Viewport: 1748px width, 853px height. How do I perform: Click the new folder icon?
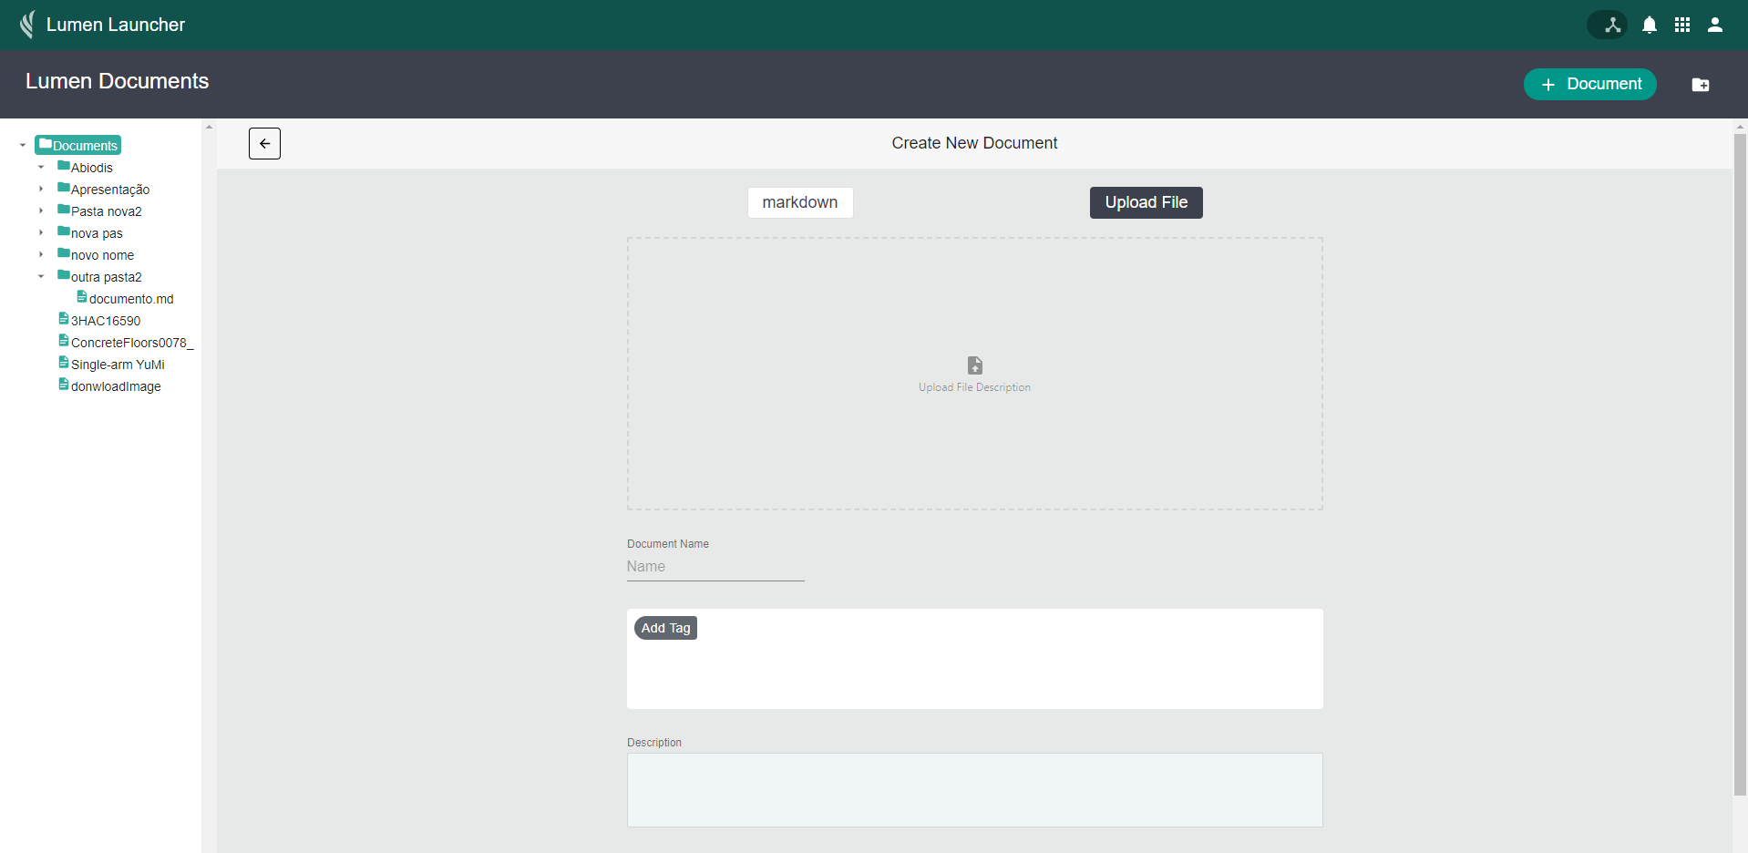pyautogui.click(x=1701, y=85)
